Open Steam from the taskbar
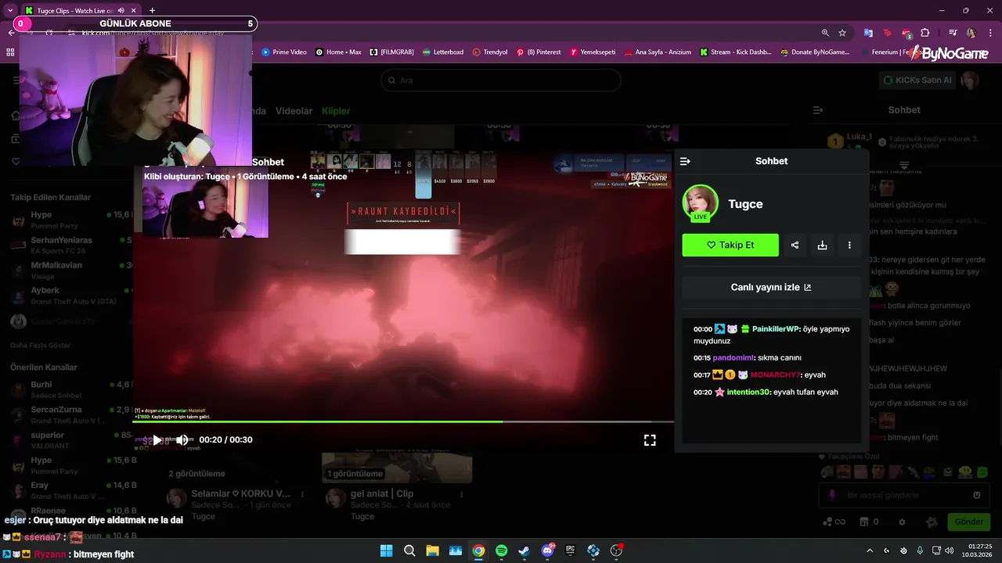1002x563 pixels. click(x=524, y=550)
